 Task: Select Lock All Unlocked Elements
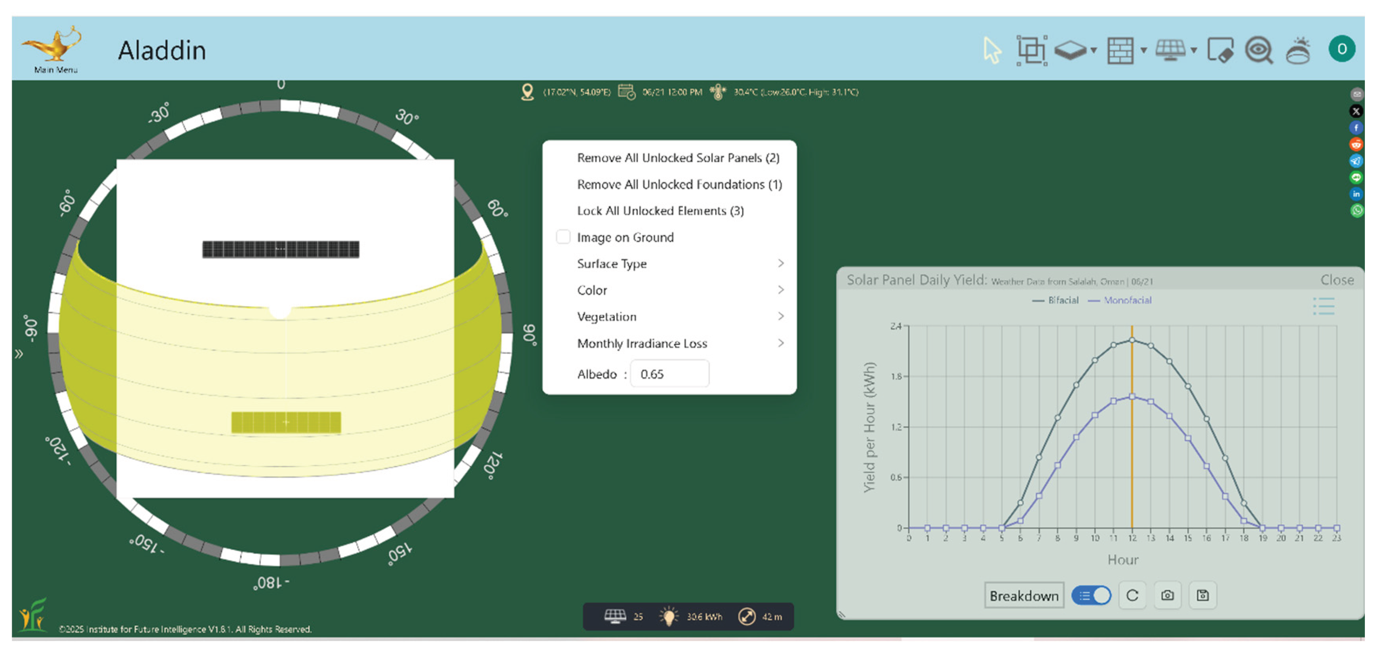[x=660, y=211]
